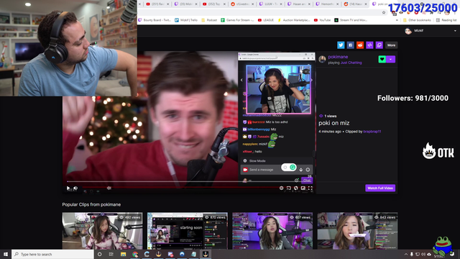Open Games For Stream bookmark
The height and width of the screenshot is (259, 460).
click(x=238, y=20)
